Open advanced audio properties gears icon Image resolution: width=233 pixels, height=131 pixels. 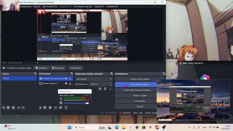[x=61, y=108]
